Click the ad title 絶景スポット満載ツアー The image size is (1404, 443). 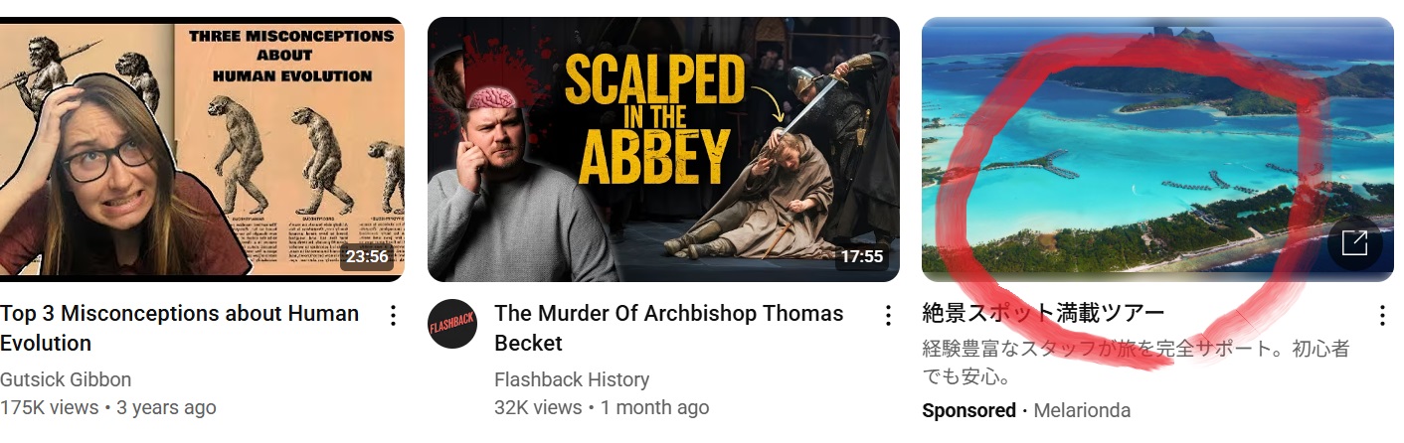(1043, 314)
